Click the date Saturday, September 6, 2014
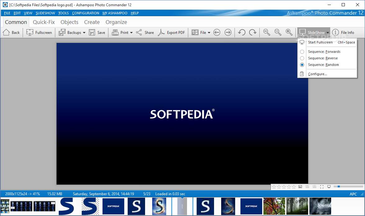365x216 pixels. pyautogui.click(x=103, y=194)
